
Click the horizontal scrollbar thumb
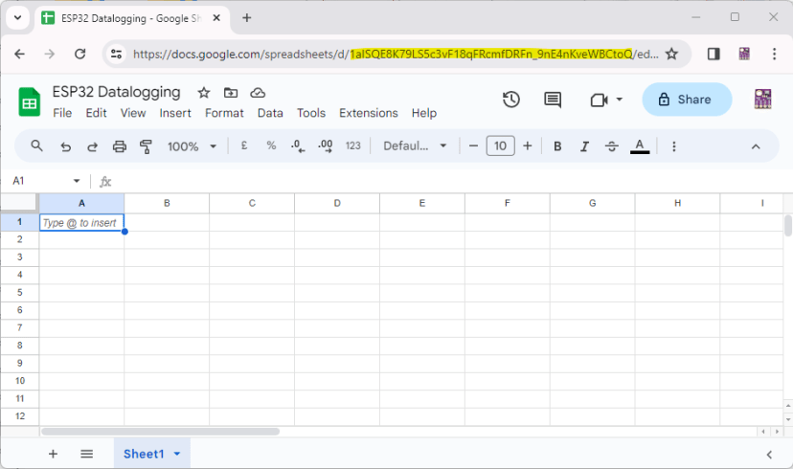[160, 432]
